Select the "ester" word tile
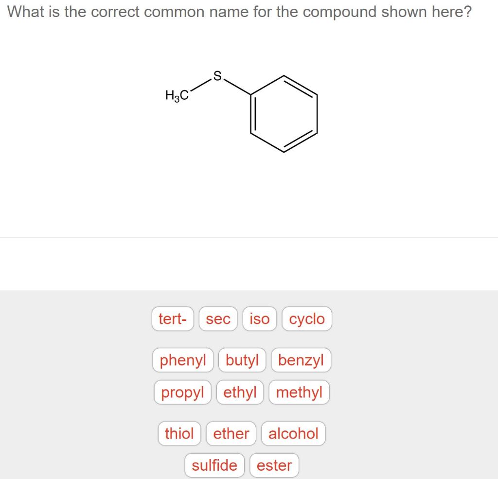Screen dimensions: 498x479 [274, 465]
